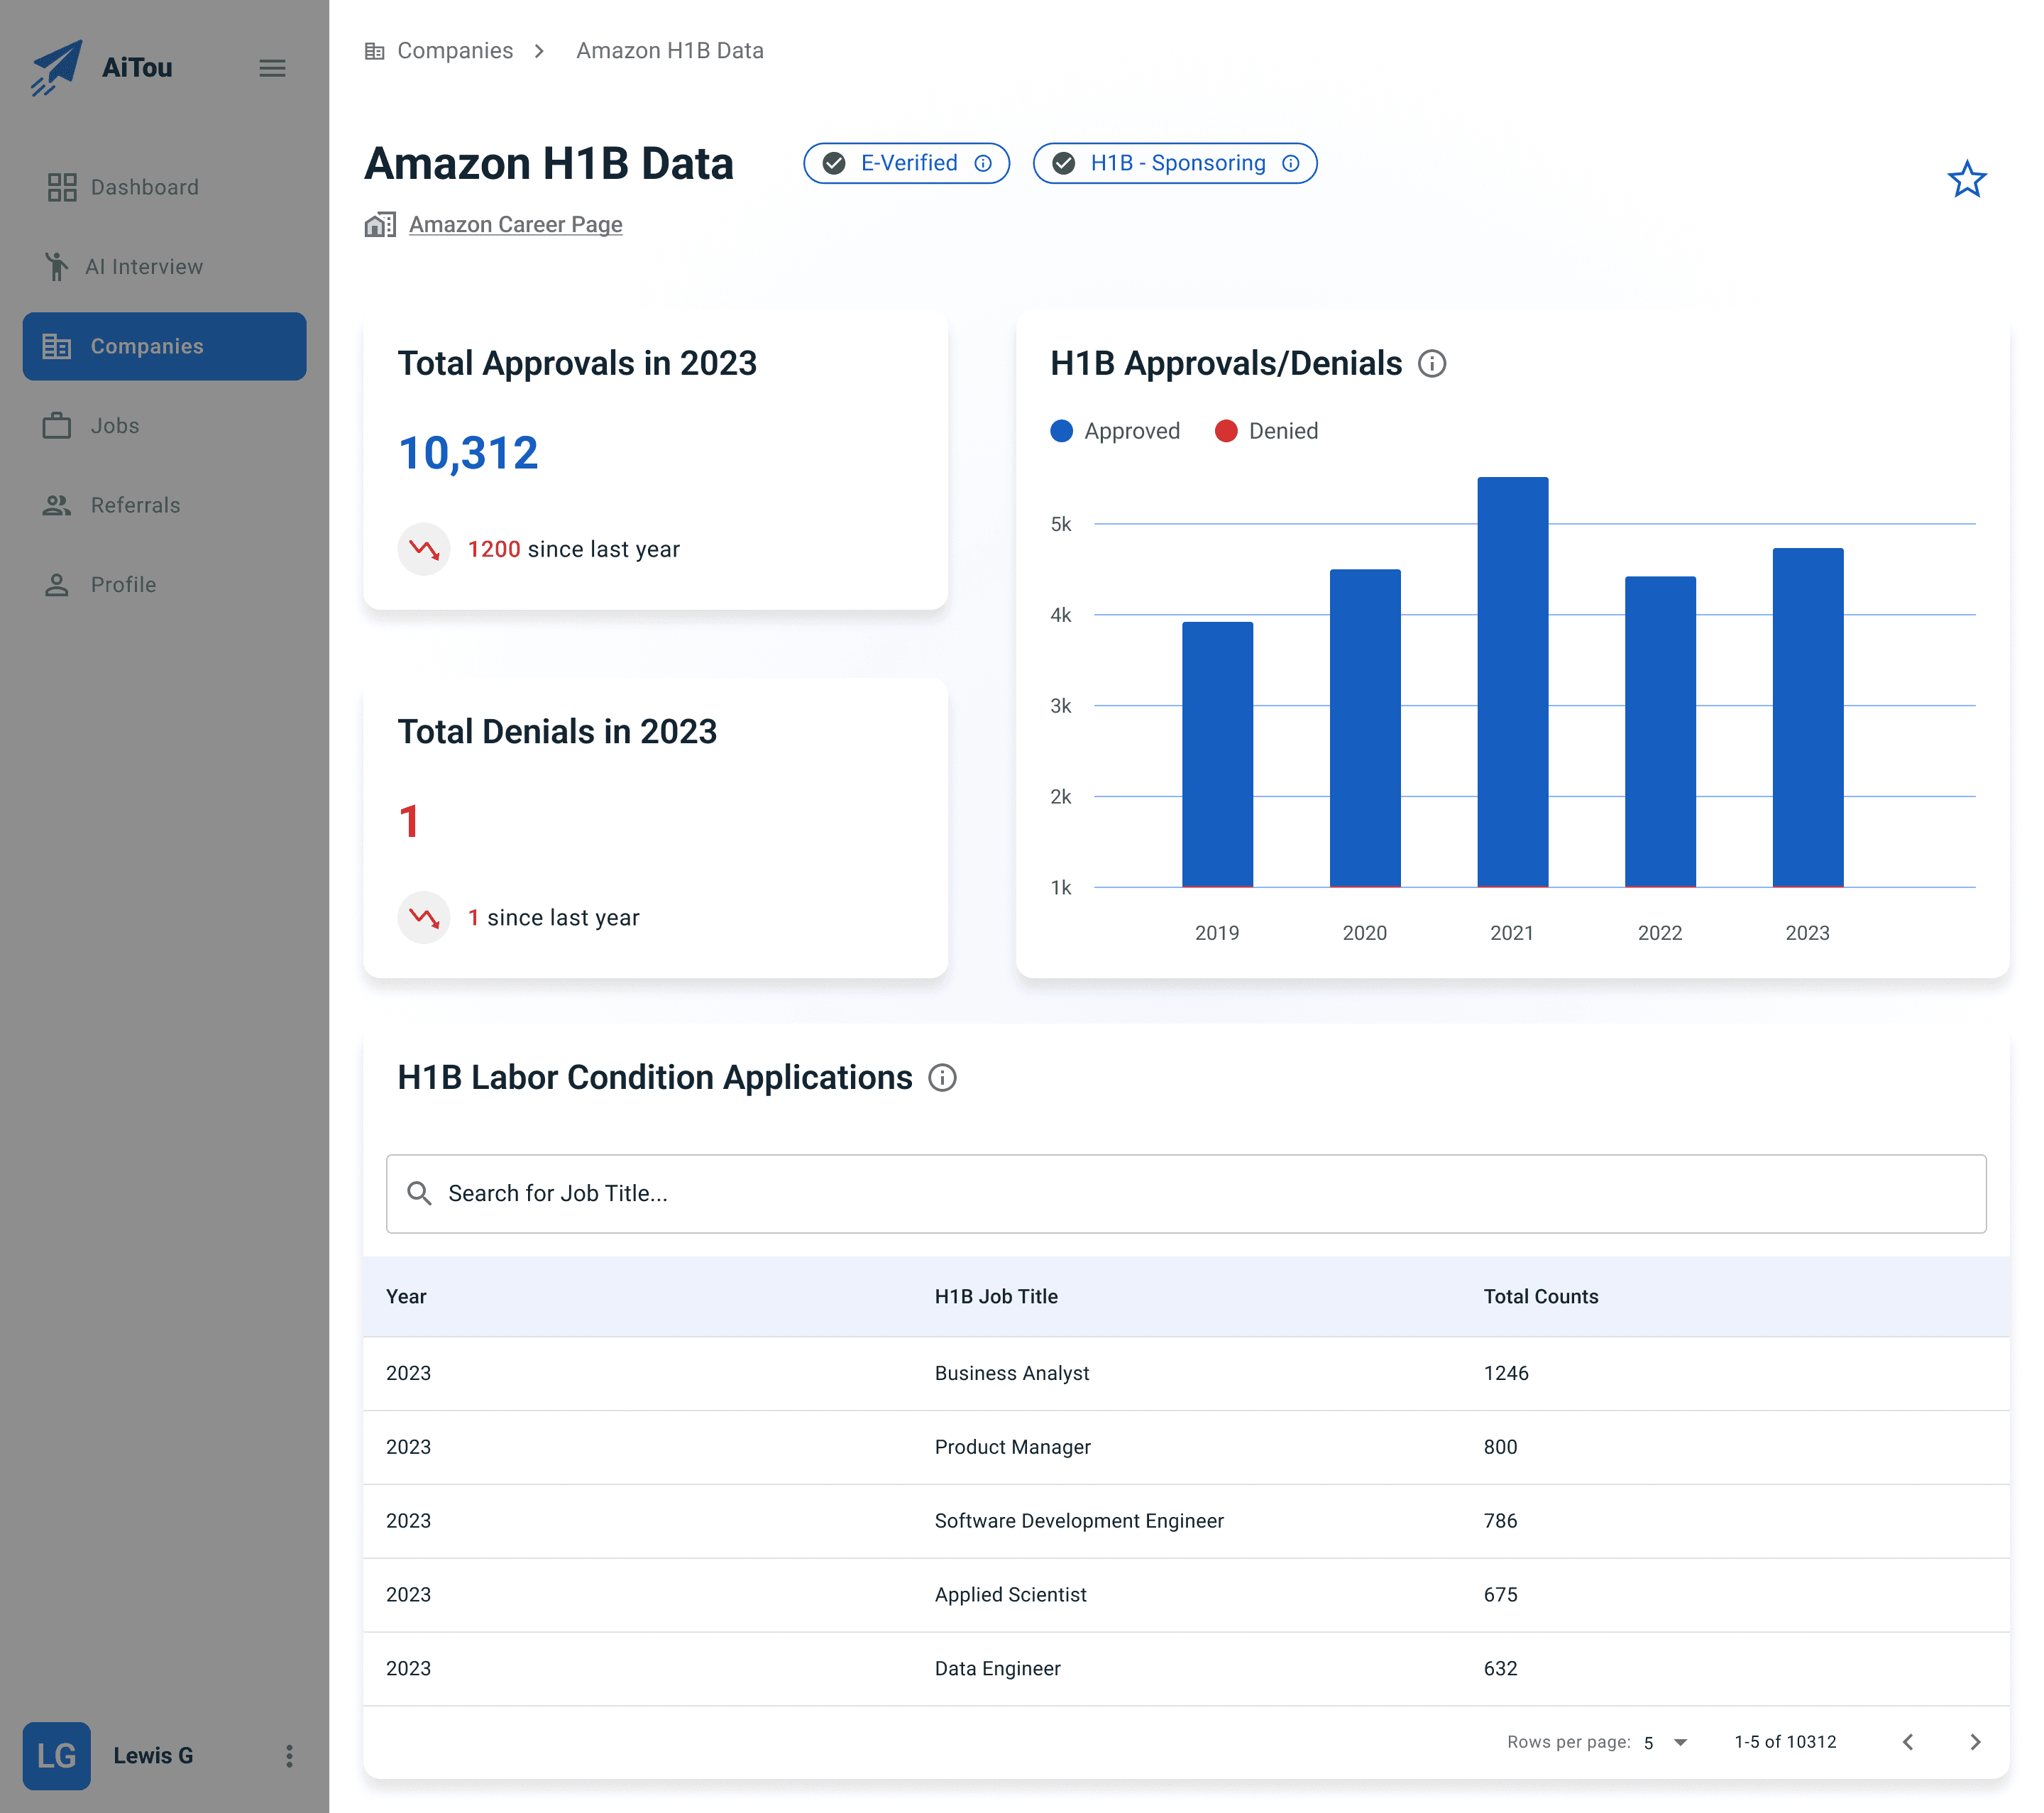Click the H1B - Sponsoring checkmark icon
Screen dimensions: 2044x1813
[x=1064, y=163]
